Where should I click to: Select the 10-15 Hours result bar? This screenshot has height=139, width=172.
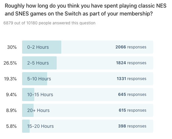click(x=88, y=95)
